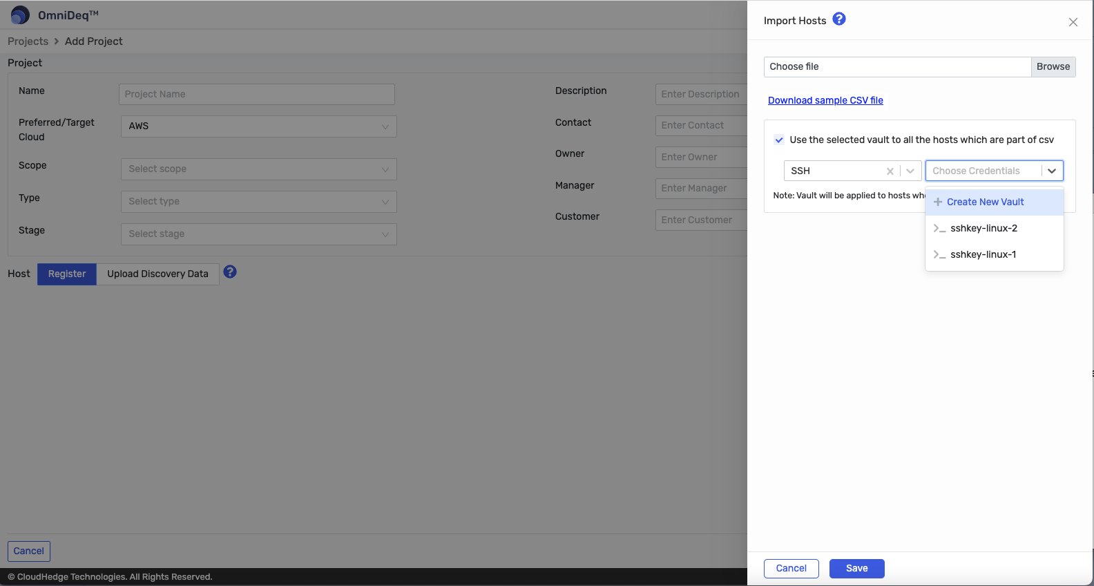Uncheck use selected vault for all hosts
Viewport: 1094px width, 586px height.
(x=779, y=140)
